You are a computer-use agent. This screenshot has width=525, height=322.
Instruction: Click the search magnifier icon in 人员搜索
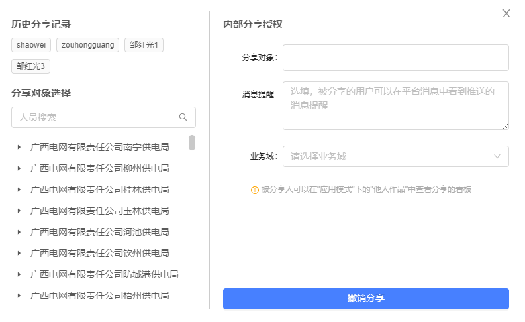pos(183,117)
